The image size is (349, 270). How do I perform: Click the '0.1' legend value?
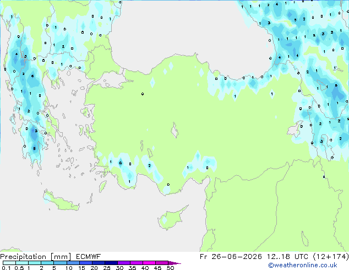pyautogui.click(x=6, y=268)
